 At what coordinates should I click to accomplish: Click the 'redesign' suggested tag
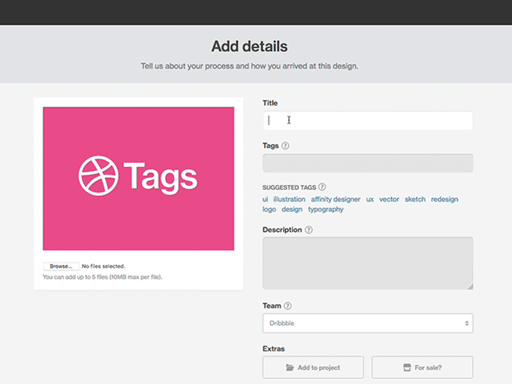(x=444, y=199)
